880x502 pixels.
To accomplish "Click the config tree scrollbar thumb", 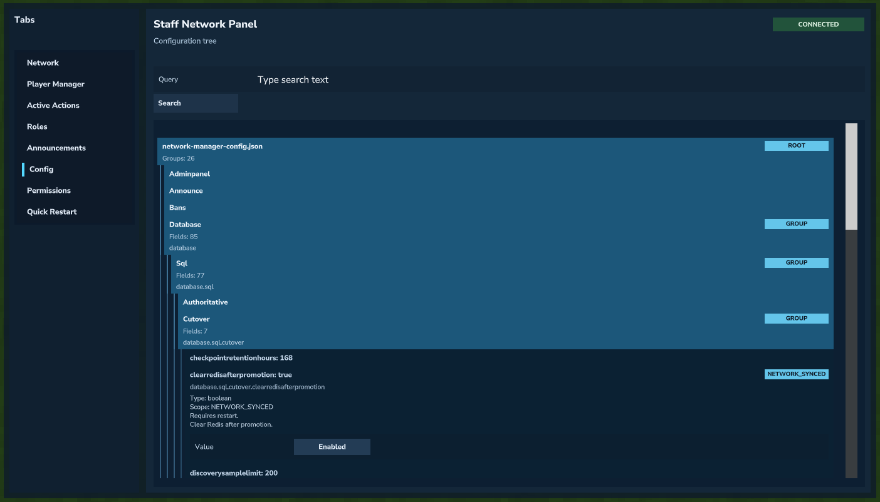I will click(x=851, y=177).
